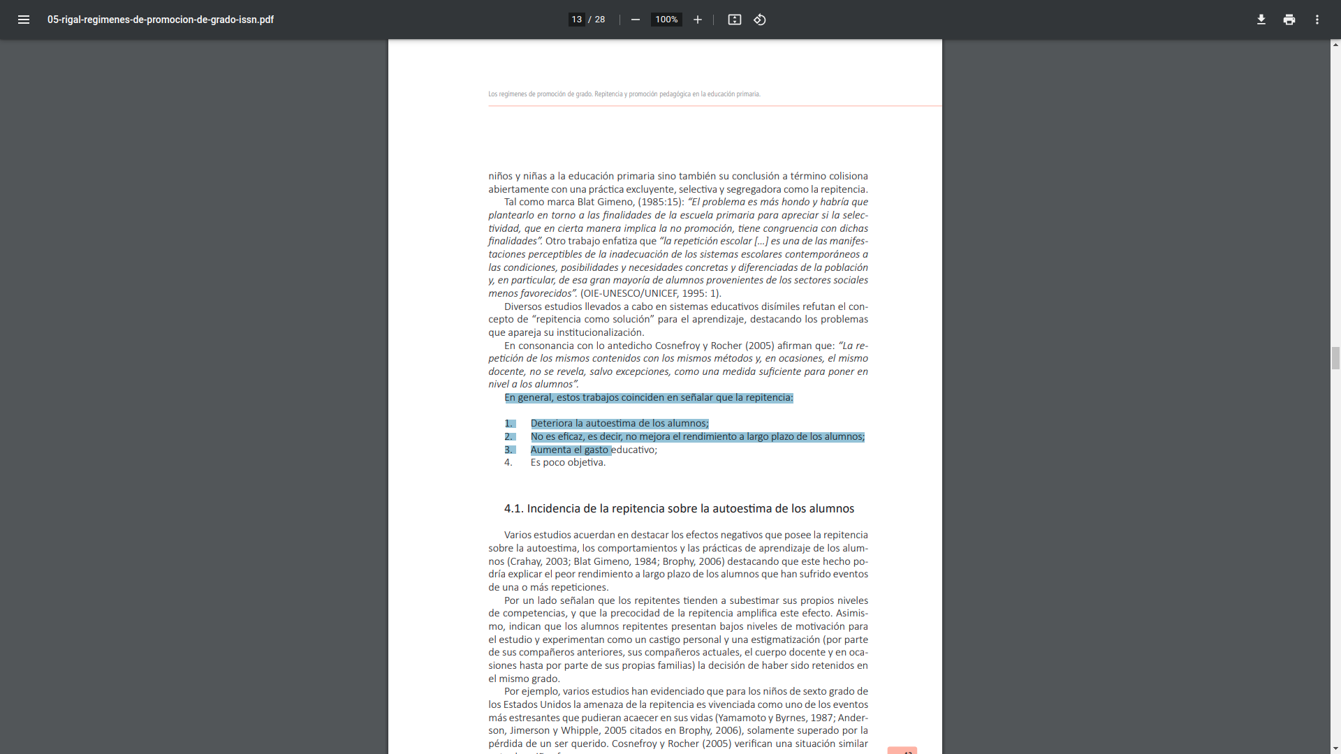1341x754 pixels.
Task: Click the PDF file name in the toolbar
Action: [x=160, y=20]
